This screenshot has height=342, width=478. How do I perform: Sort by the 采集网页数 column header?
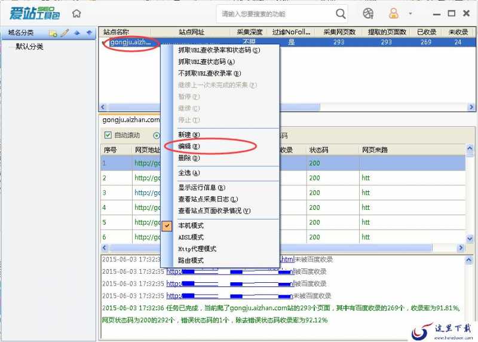(x=339, y=32)
